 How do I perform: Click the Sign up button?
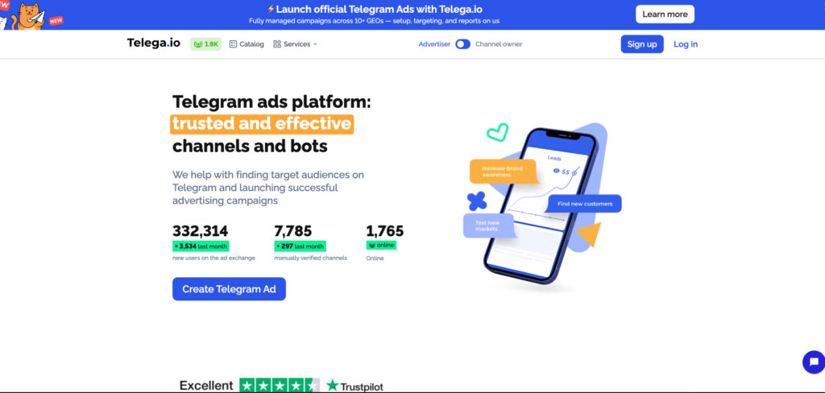coord(642,44)
